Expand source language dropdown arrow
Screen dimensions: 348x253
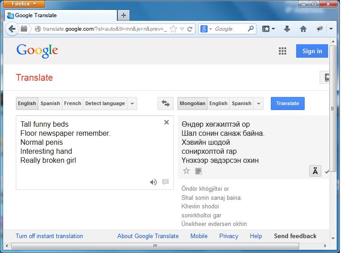(132, 103)
